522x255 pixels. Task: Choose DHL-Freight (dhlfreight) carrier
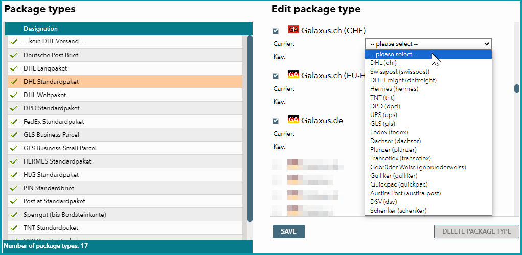(x=428, y=80)
